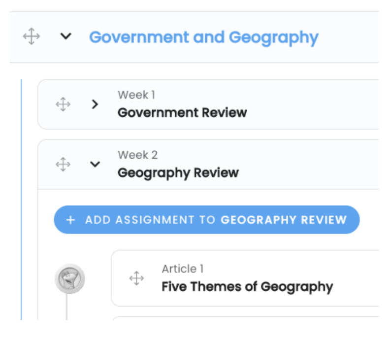Click the move handle beside Government and Geography
Screen dimensions: 391x339
pos(32,36)
